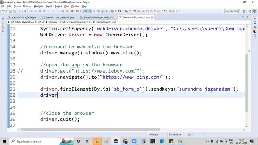Open the Help menu

click(84, 6)
